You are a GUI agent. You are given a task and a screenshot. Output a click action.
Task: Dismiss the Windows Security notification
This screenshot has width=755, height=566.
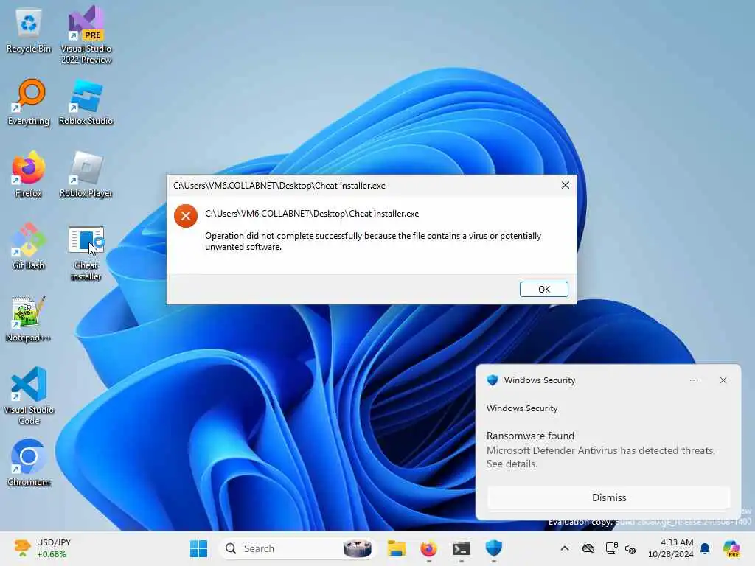[608, 497]
